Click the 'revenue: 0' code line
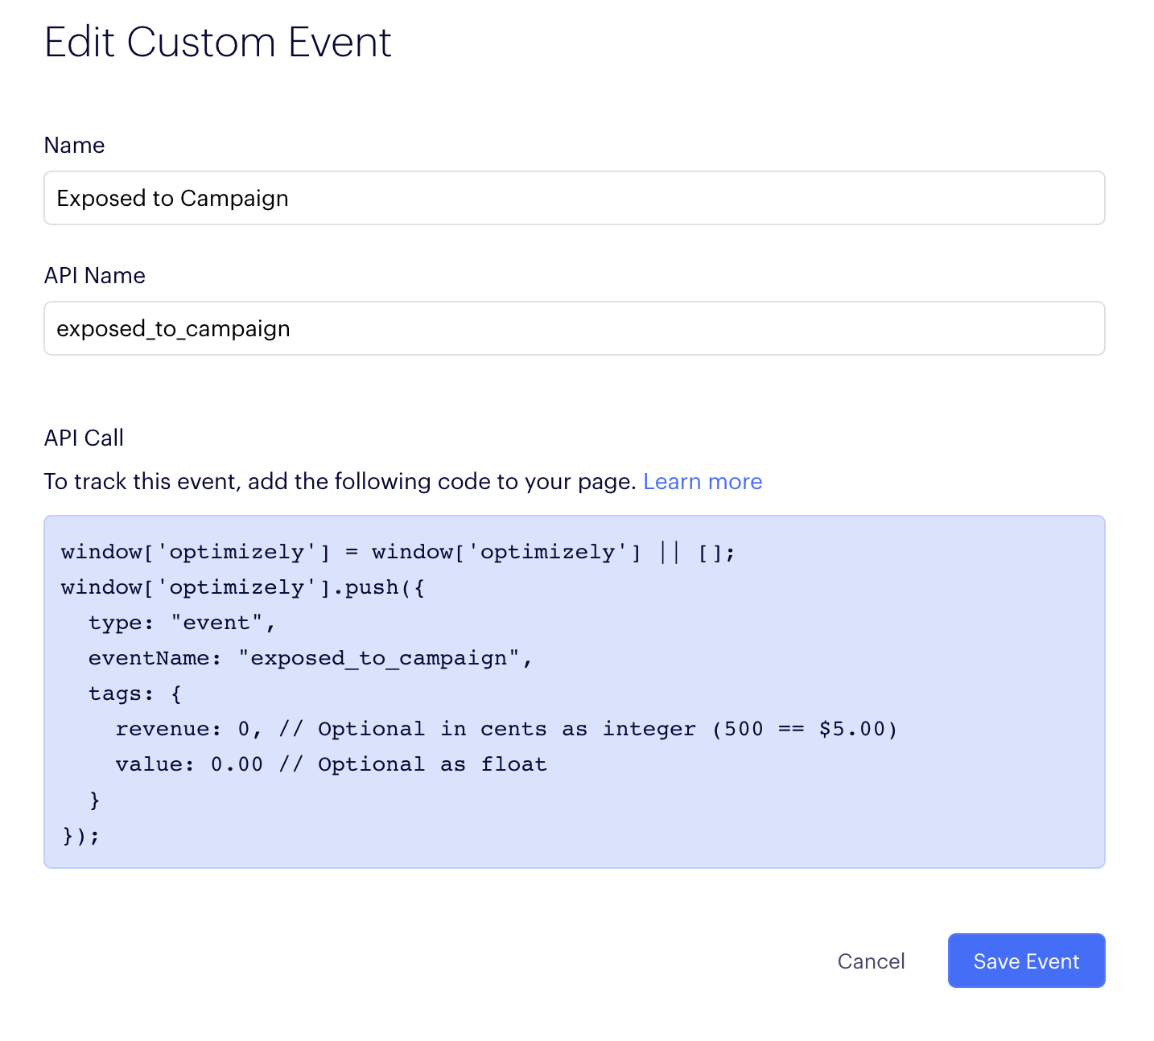The height and width of the screenshot is (1041, 1154). click(x=506, y=729)
